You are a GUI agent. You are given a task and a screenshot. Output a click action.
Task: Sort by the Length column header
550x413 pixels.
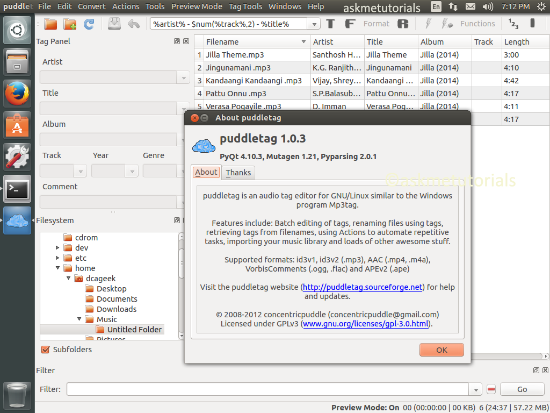click(525, 42)
